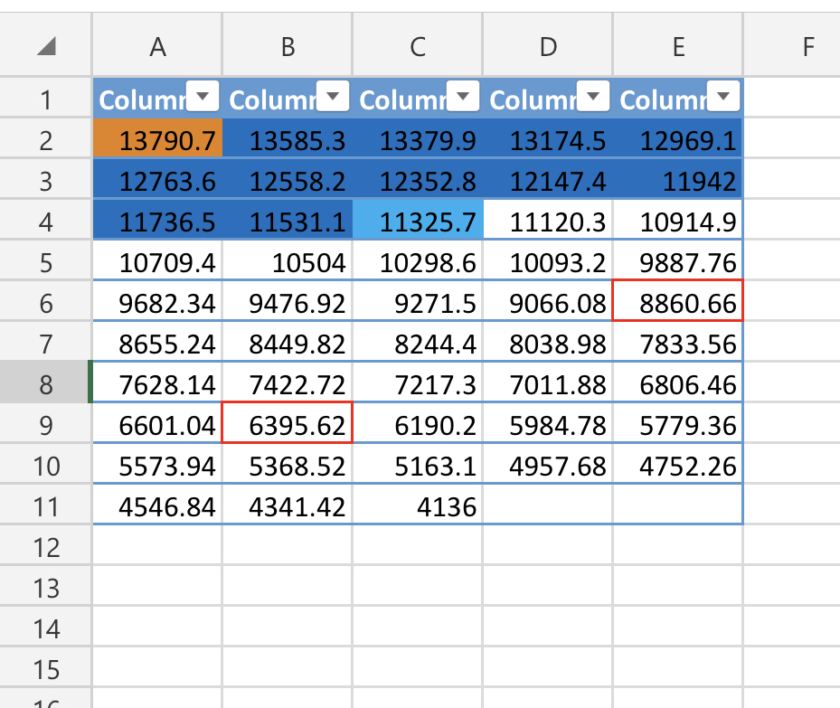Screen dimensions: 840x708
Task: Click cell containing 8244.4
Action: [418, 342]
